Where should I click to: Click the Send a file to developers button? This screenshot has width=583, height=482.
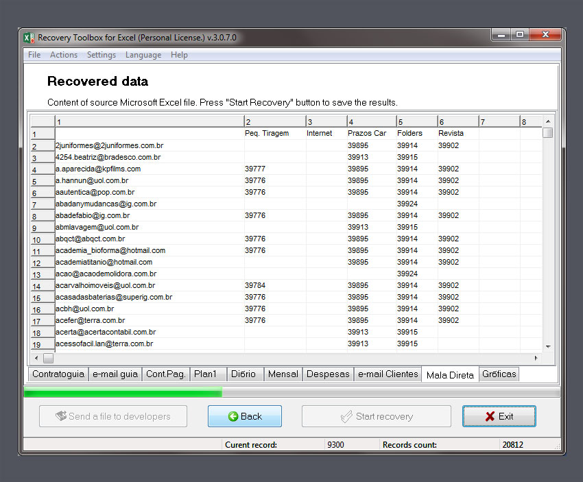click(113, 416)
